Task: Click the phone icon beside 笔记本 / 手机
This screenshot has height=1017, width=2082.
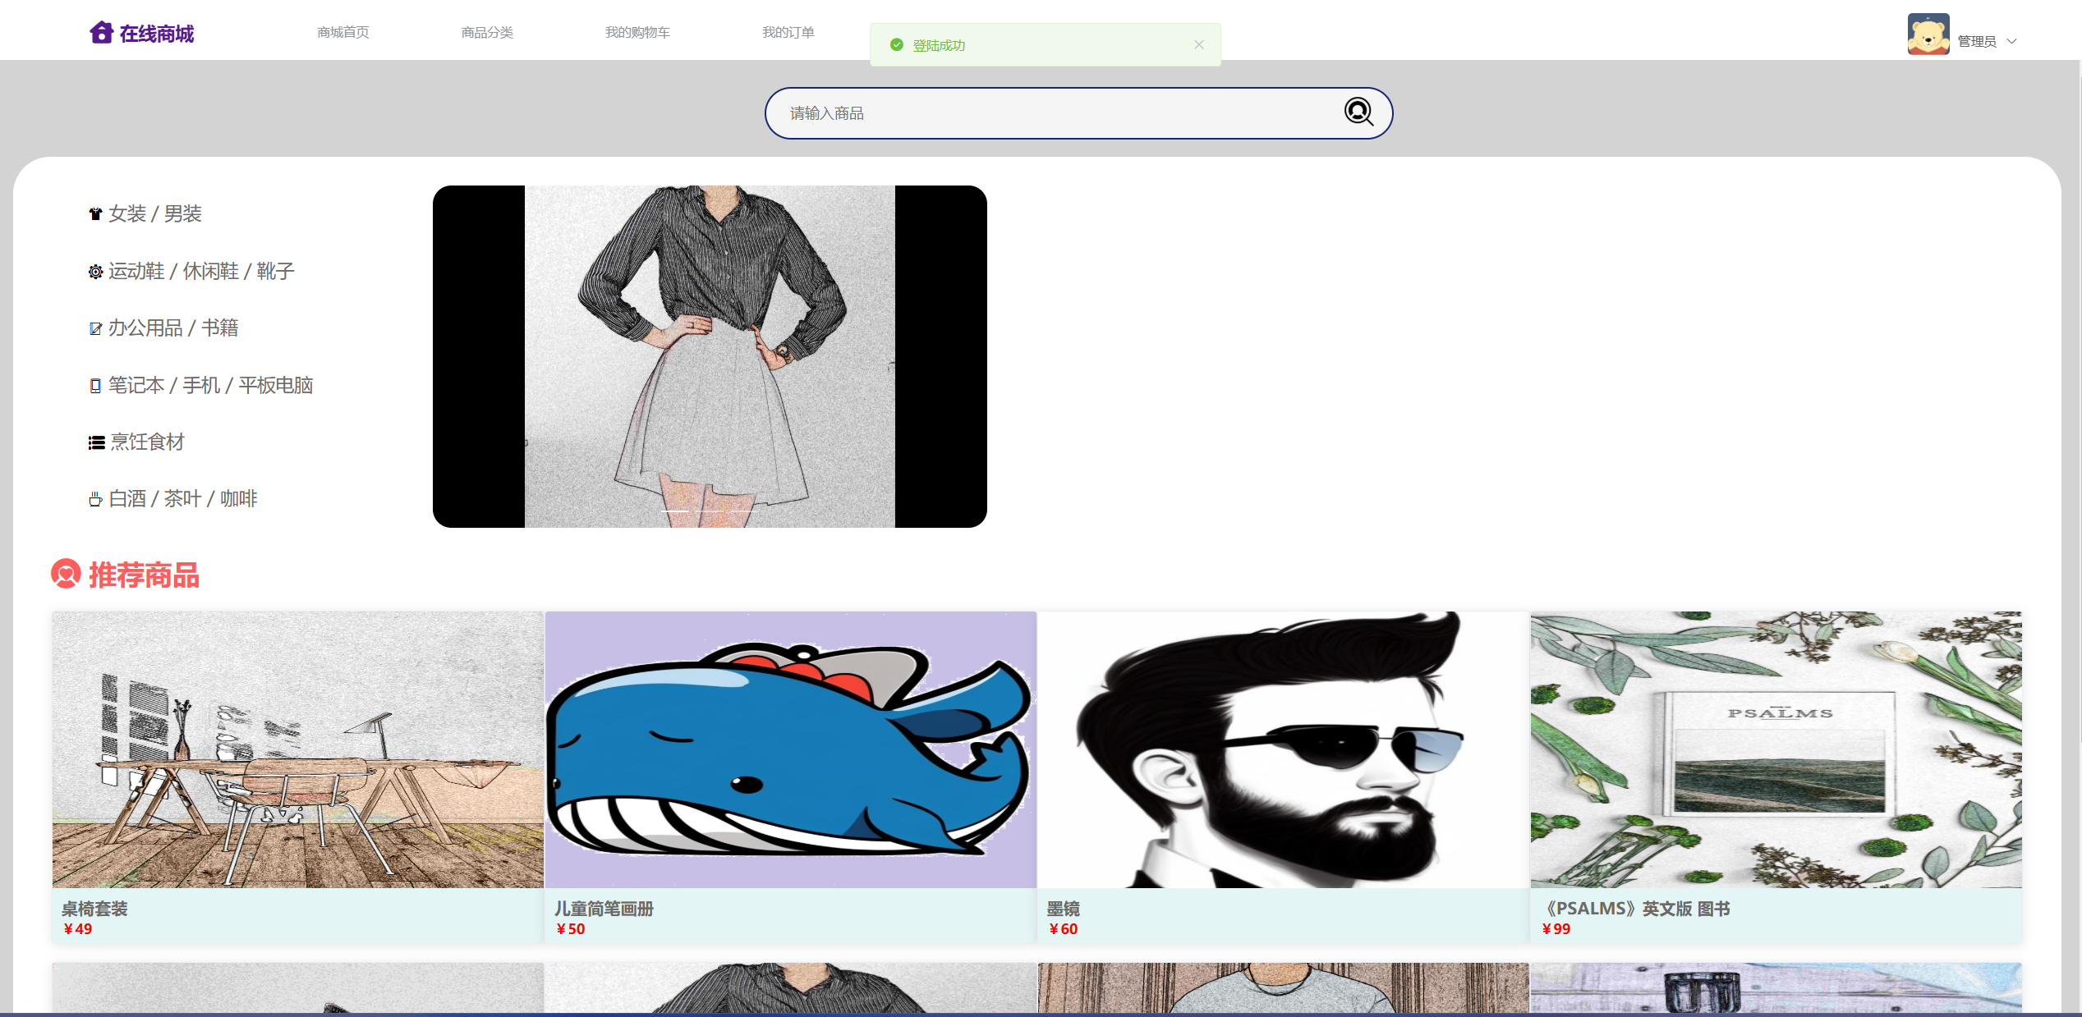Action: coord(95,386)
